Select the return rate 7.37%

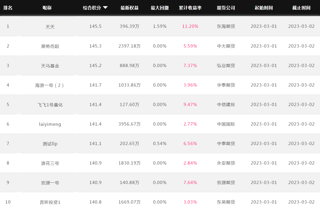(190, 66)
